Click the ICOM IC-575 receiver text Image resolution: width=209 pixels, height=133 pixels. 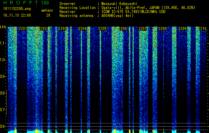pos(133,12)
